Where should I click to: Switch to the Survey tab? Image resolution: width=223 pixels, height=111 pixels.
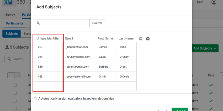[x=10, y=15]
